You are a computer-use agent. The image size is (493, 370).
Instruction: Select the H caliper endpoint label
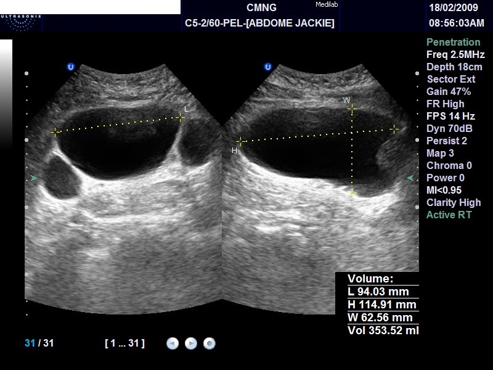(x=234, y=150)
